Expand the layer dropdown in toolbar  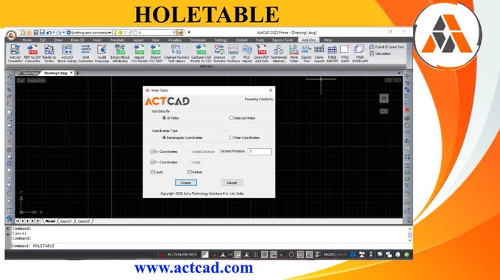174,32
